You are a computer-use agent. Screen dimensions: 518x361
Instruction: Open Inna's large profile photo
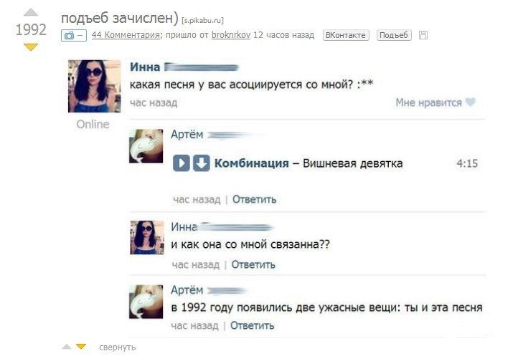[95, 87]
